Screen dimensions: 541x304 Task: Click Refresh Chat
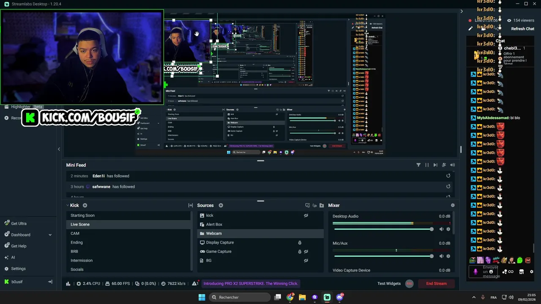[x=523, y=29]
